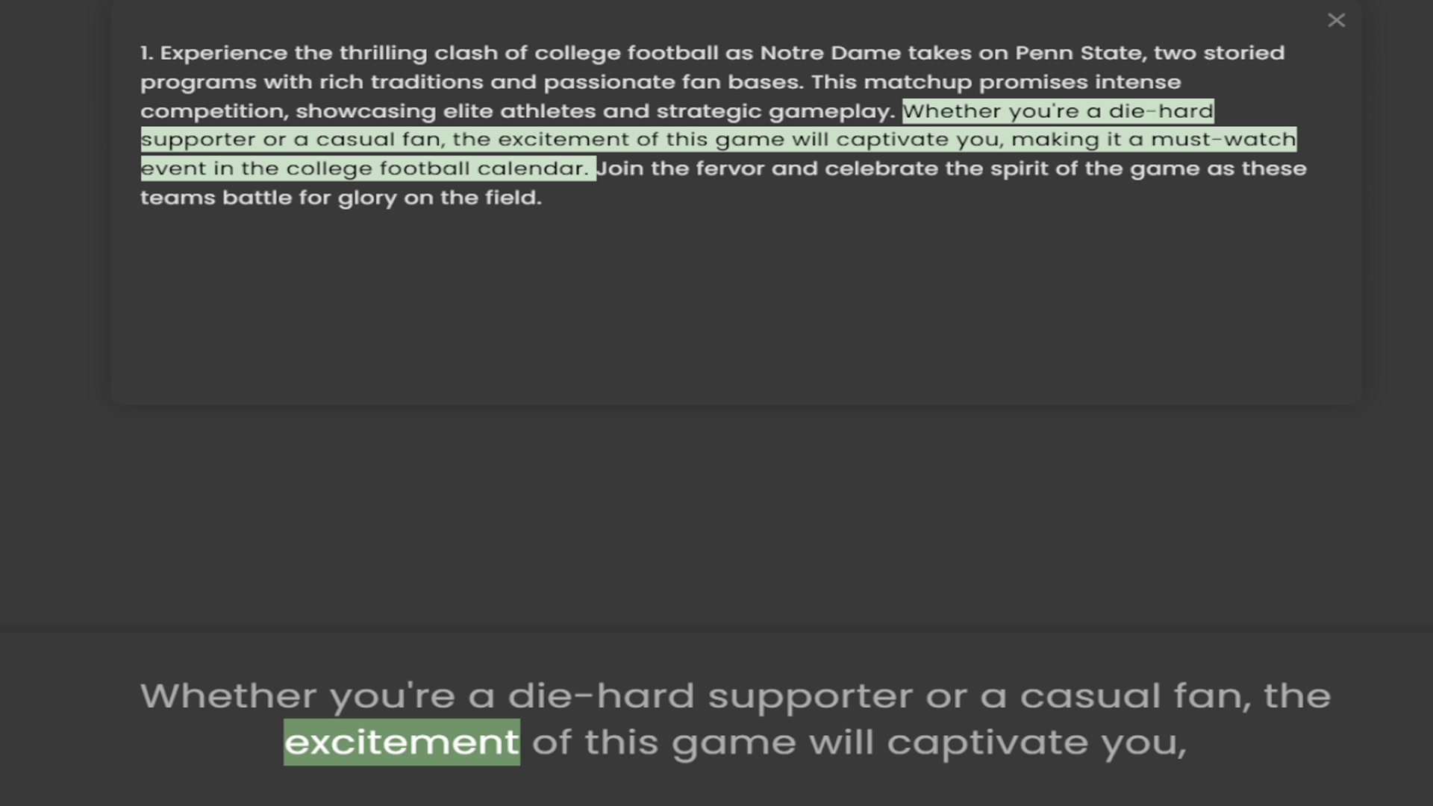Click the word "fervor" in the paragraph
This screenshot has height=806, width=1433.
point(730,169)
